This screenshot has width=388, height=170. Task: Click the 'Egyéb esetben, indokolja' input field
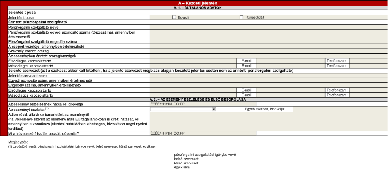coord(341,109)
